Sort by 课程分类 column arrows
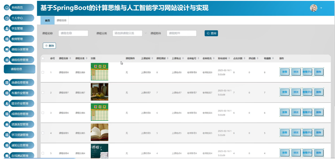 (x=86, y=59)
